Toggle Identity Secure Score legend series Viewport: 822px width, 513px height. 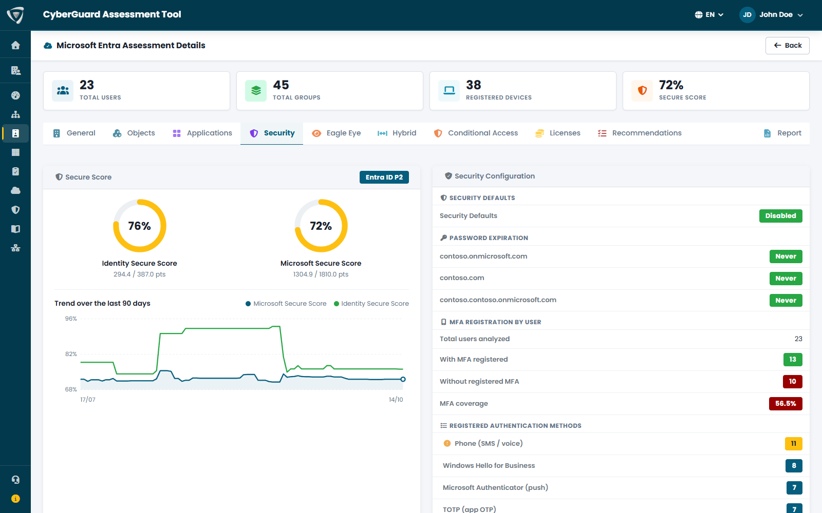point(371,304)
